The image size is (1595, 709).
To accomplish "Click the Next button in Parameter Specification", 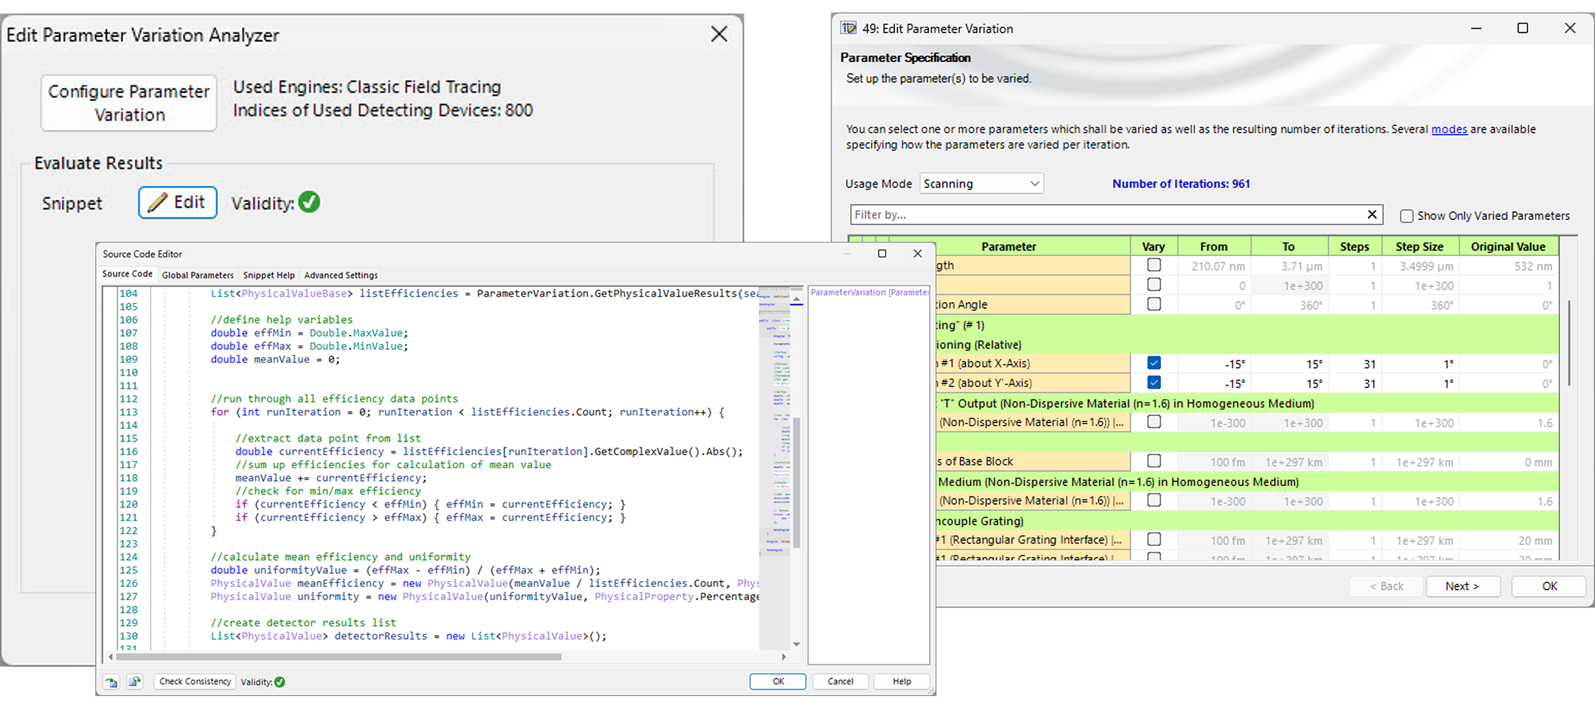I will 1463,586.
